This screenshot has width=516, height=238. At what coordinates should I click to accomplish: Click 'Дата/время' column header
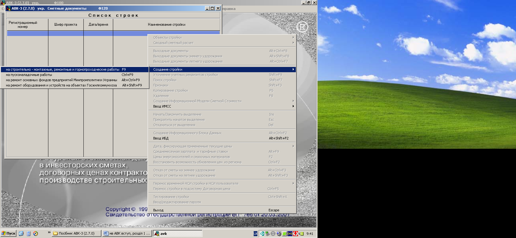98,24
